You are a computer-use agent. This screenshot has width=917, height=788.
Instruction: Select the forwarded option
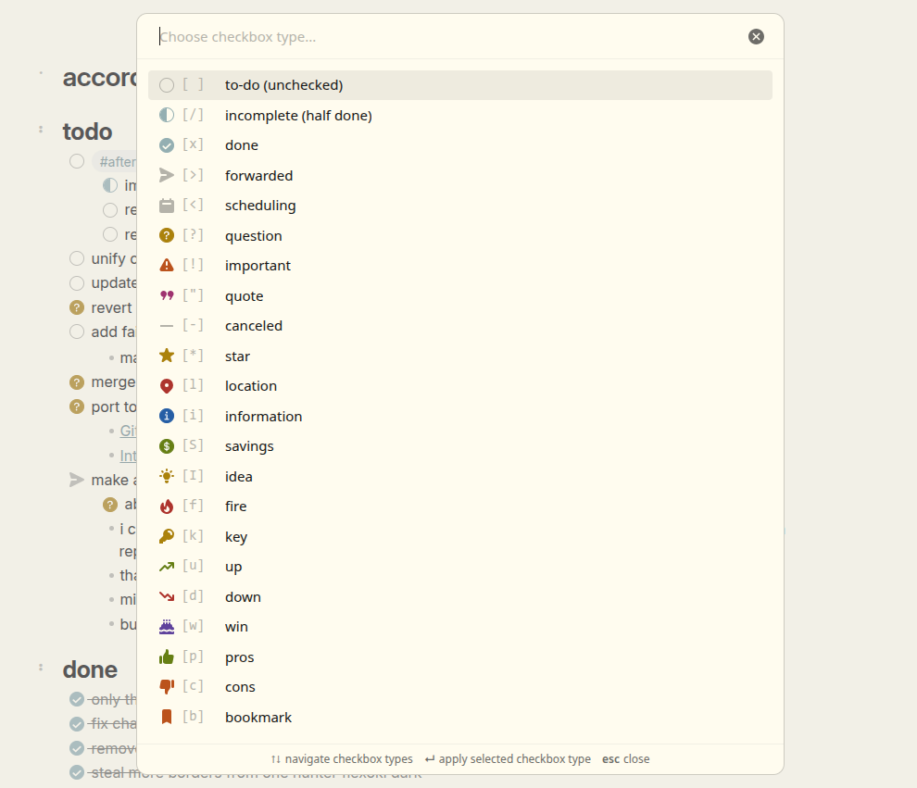click(459, 175)
